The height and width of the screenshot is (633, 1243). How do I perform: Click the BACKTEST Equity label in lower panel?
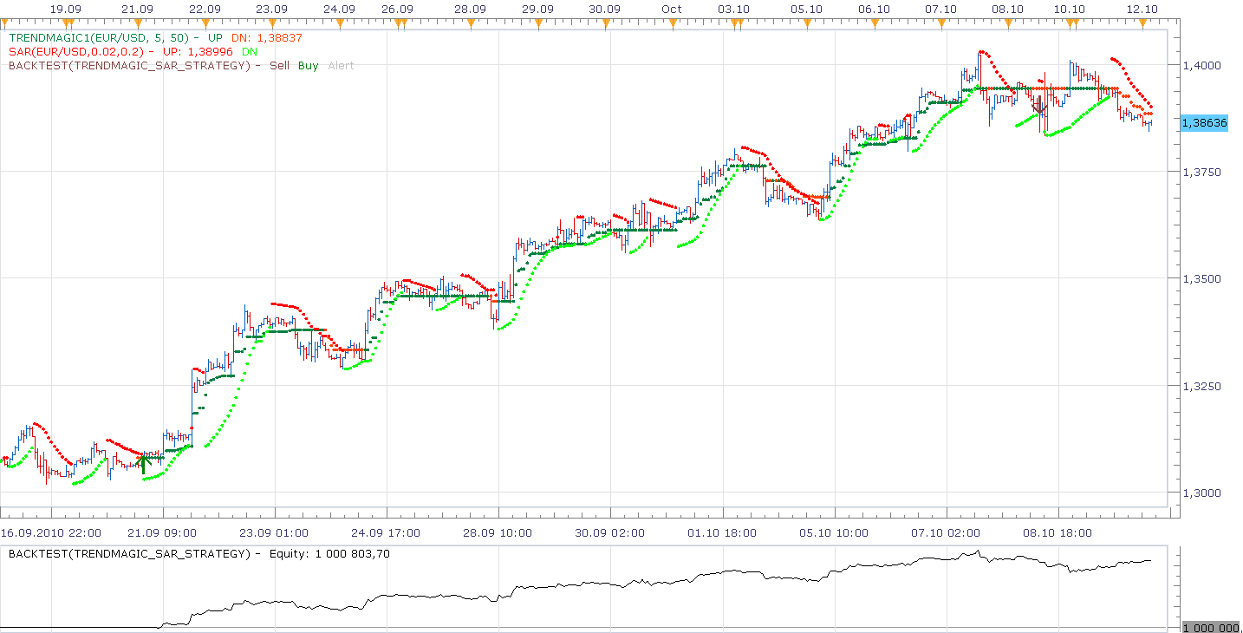(x=199, y=553)
